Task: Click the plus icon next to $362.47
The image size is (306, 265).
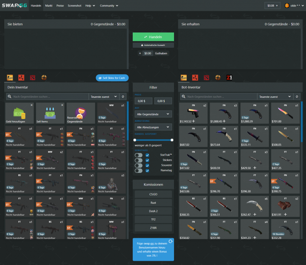Action: 255,215
